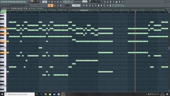
Task: Open the ADD menu
Action: click(6, 2)
